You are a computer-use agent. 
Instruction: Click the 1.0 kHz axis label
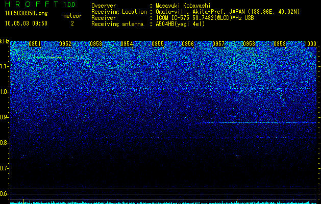[4, 92]
